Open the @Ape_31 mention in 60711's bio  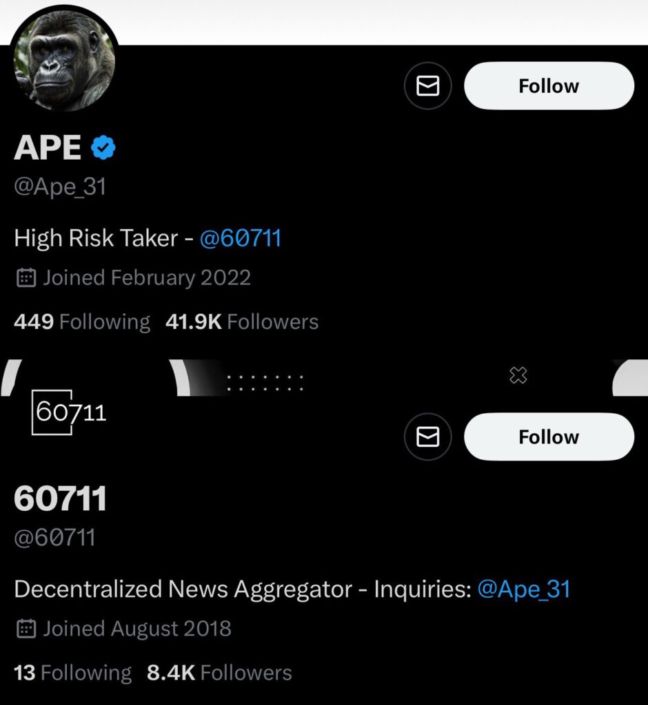tap(524, 589)
